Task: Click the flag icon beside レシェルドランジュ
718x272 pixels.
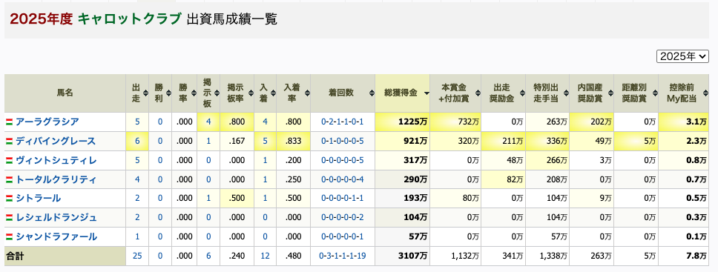Action: [9, 217]
